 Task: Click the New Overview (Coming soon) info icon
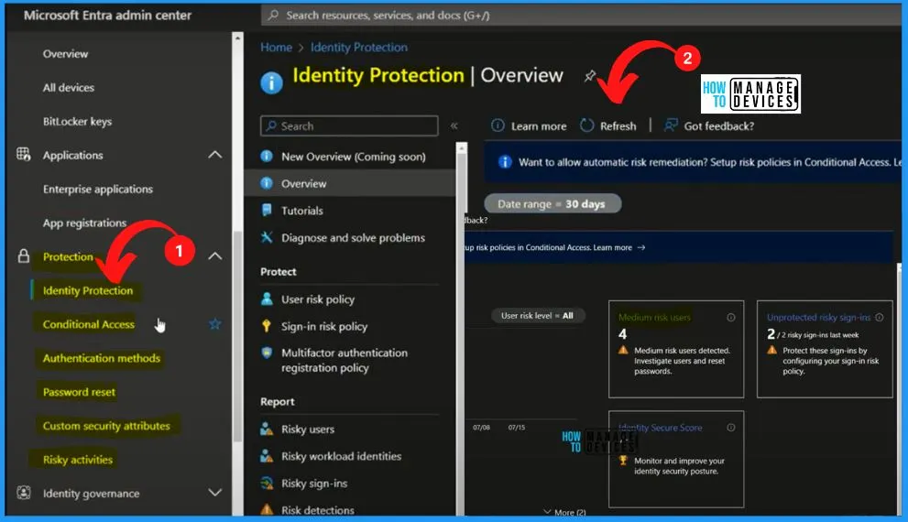[x=267, y=157]
